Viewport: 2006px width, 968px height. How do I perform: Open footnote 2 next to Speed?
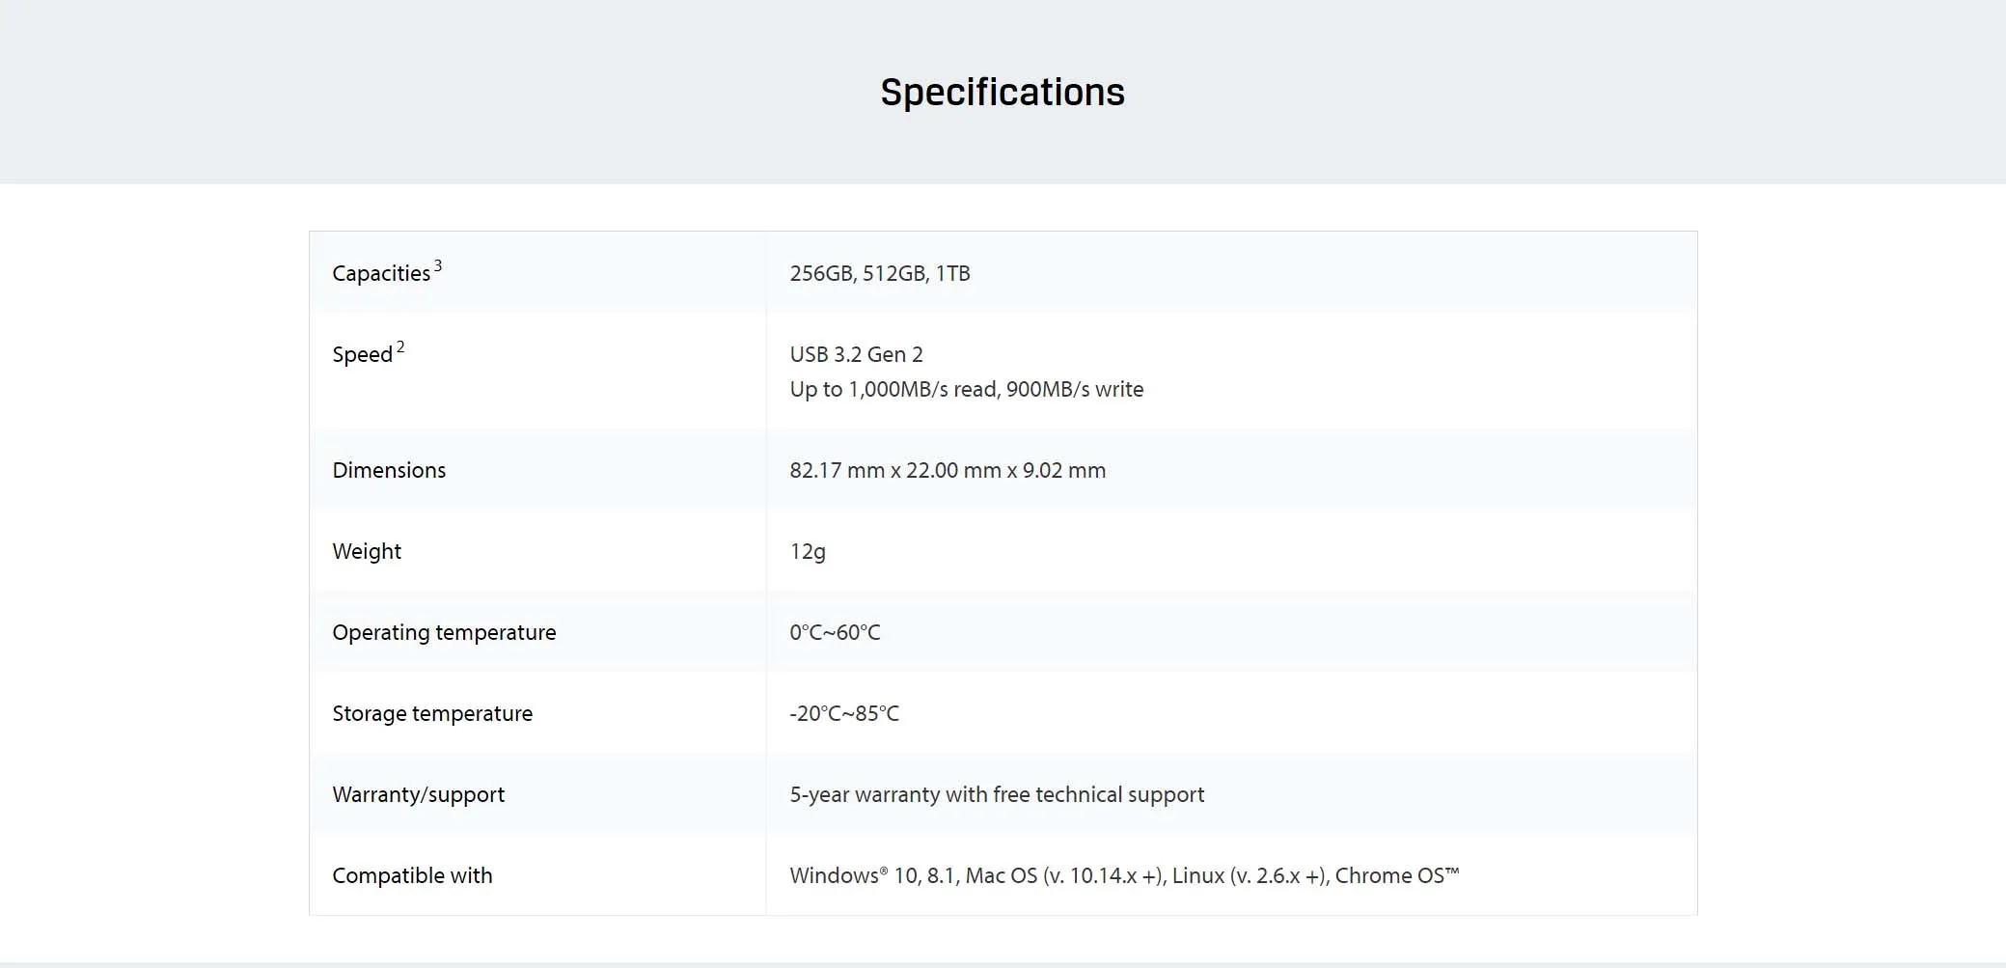[x=400, y=346]
